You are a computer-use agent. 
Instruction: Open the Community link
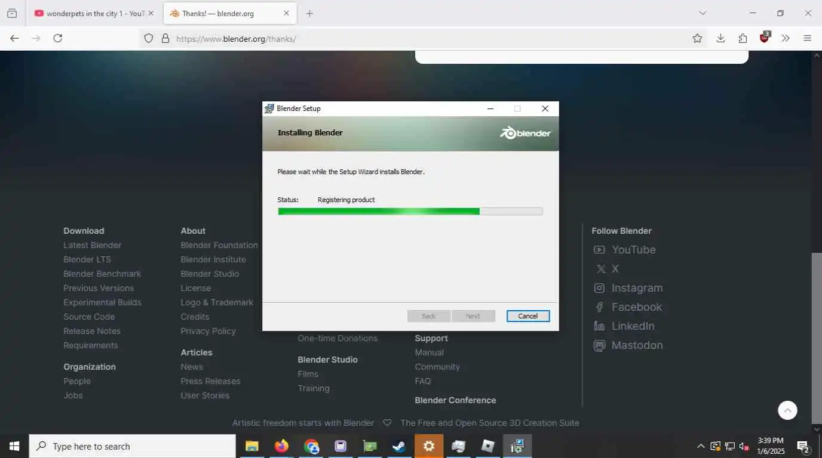point(437,367)
